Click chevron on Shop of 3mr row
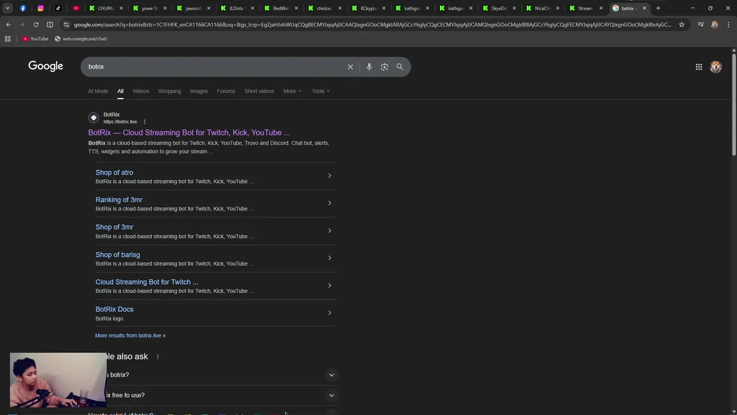 (x=329, y=231)
